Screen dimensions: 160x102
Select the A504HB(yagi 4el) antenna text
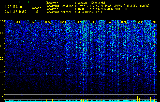coord(90,12)
